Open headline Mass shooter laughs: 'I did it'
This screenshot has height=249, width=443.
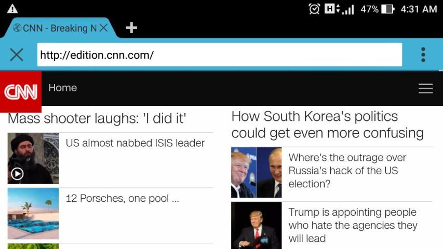[97, 119]
